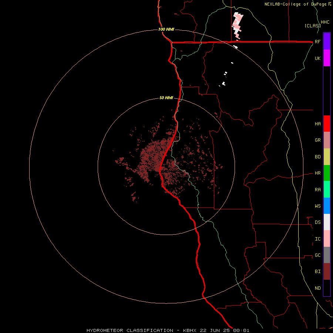Click the UK magenta color swatch

click(327, 58)
